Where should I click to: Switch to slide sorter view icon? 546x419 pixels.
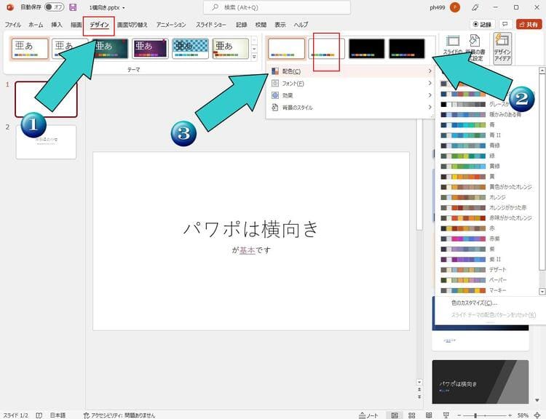(x=411, y=415)
